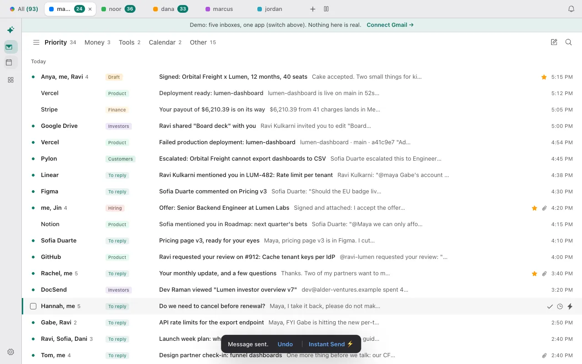Screen dimensions: 582x364
Task: Snooze Hannah thread with clock icon
Action: [x=560, y=307]
